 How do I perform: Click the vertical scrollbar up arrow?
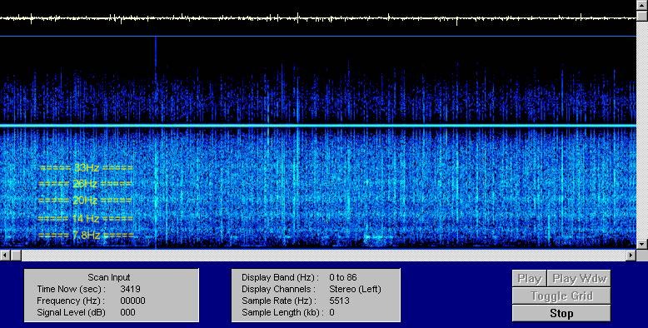[642, 5]
